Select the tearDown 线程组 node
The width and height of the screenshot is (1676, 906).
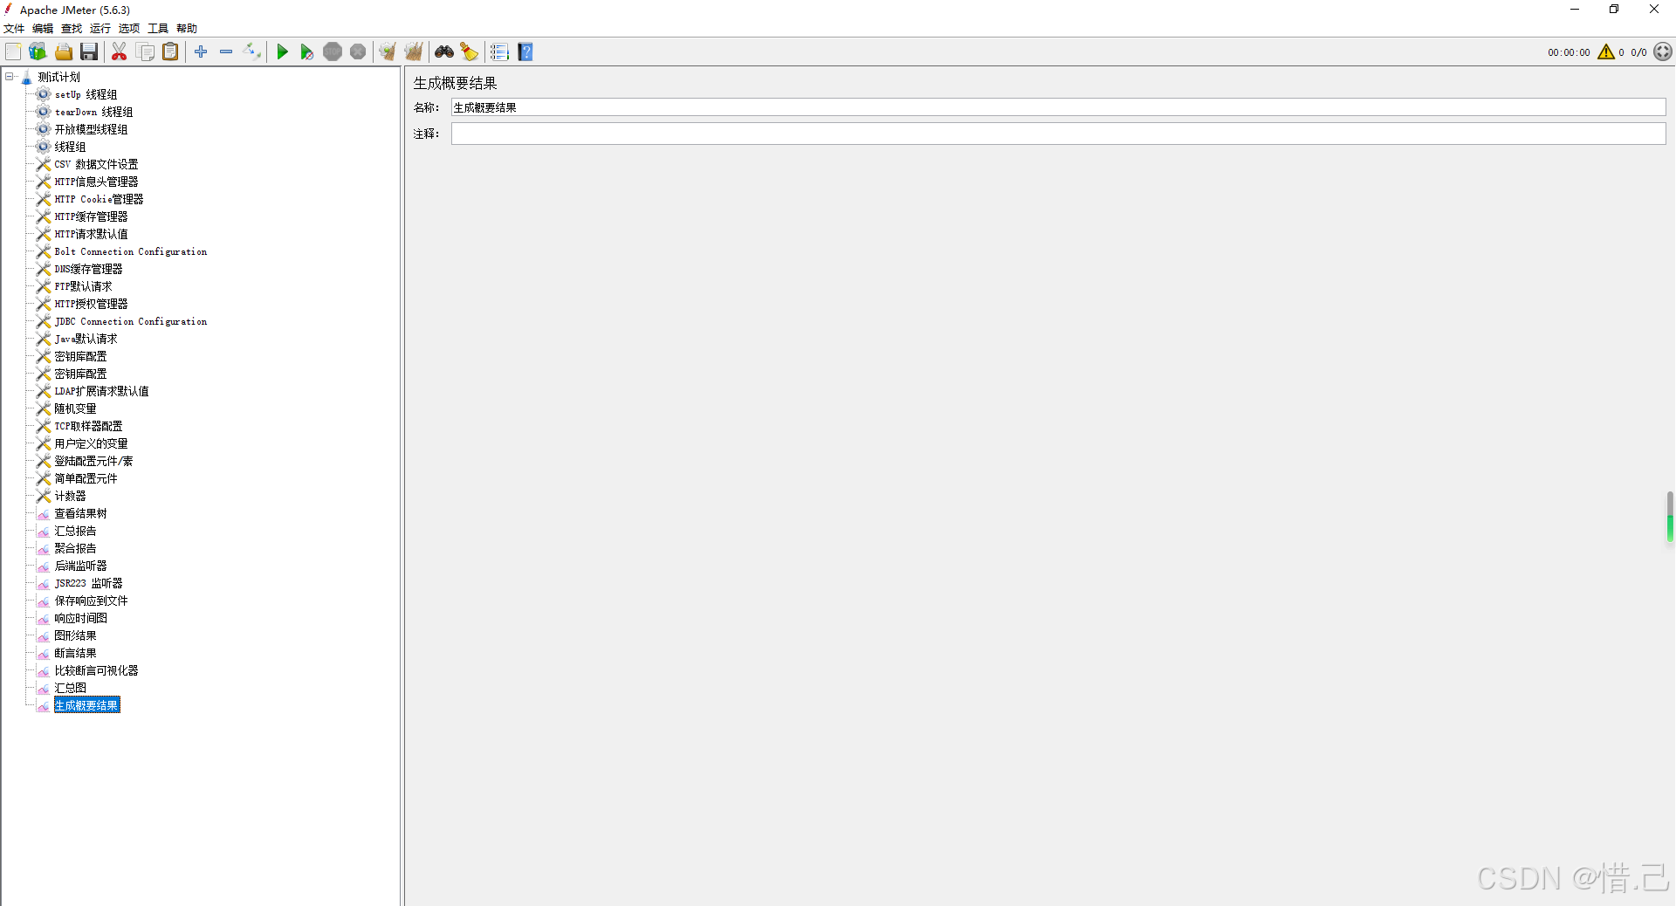point(93,112)
